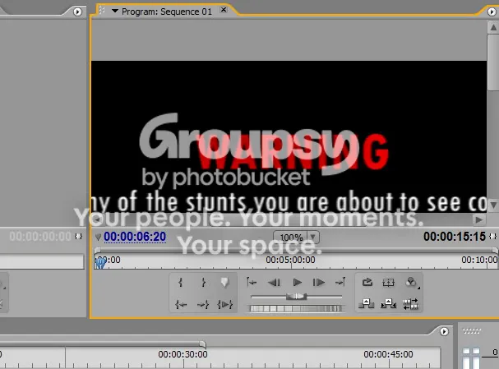This screenshot has width=499, height=369.
Task: Click the video preview frame in Program monitor
Action: point(289,136)
